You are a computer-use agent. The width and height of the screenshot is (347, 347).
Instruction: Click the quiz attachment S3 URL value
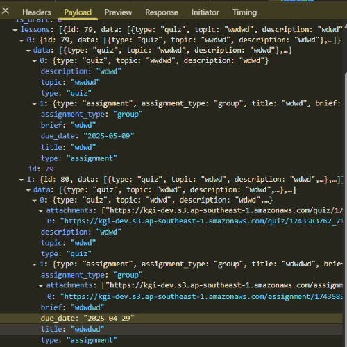[x=201, y=221]
